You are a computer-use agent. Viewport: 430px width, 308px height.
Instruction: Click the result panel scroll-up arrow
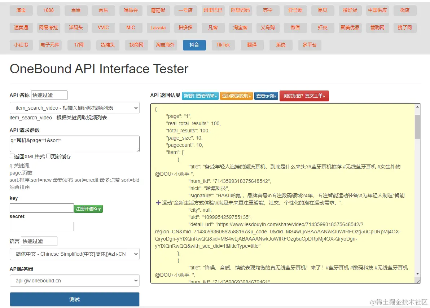click(x=417, y=107)
